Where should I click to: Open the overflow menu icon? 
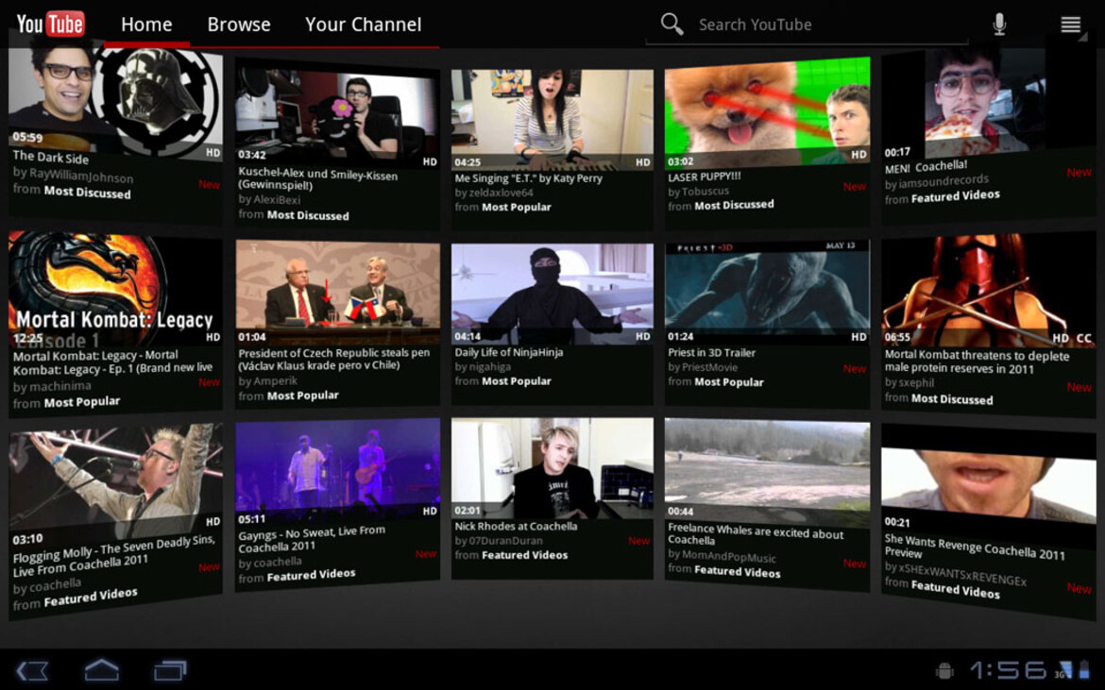(1070, 25)
